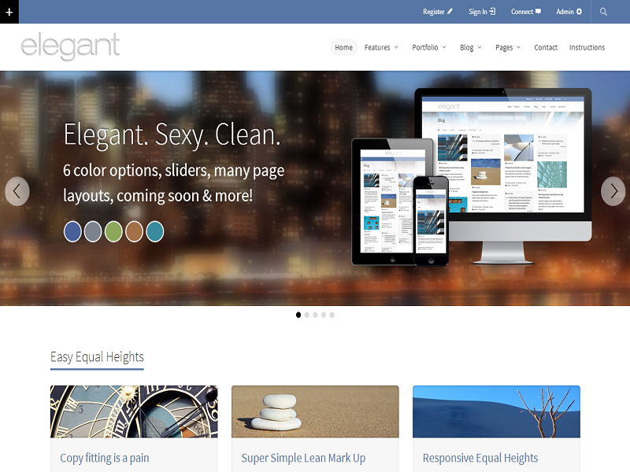
Task: Click the stacked stones thumbnail image
Action: click(315, 411)
